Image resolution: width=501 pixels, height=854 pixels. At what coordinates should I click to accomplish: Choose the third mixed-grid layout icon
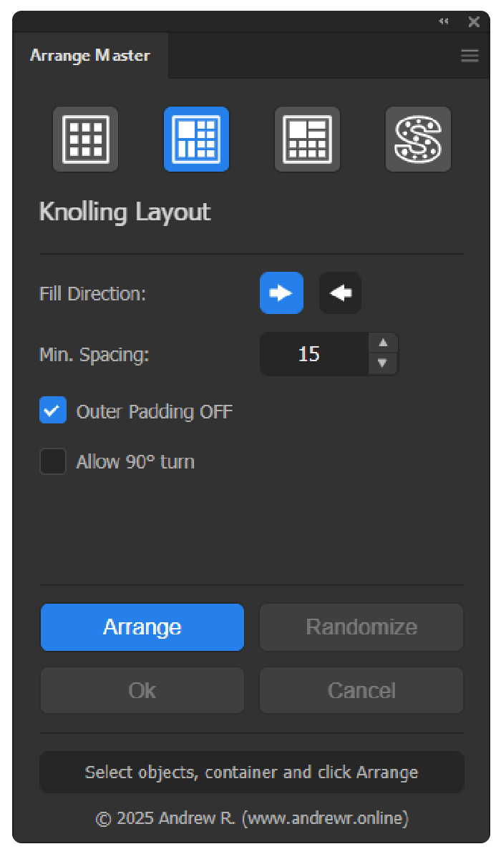pyautogui.click(x=307, y=139)
